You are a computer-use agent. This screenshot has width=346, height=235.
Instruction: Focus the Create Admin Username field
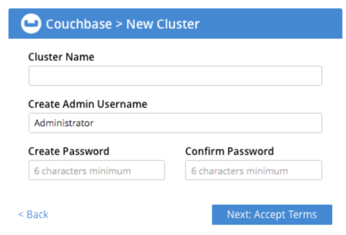pos(175,123)
